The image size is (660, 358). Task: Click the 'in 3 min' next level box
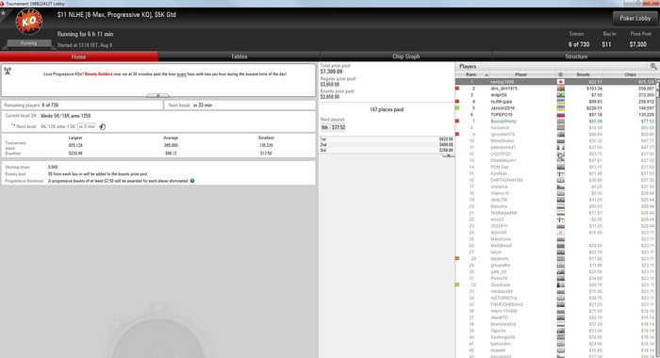point(87,126)
